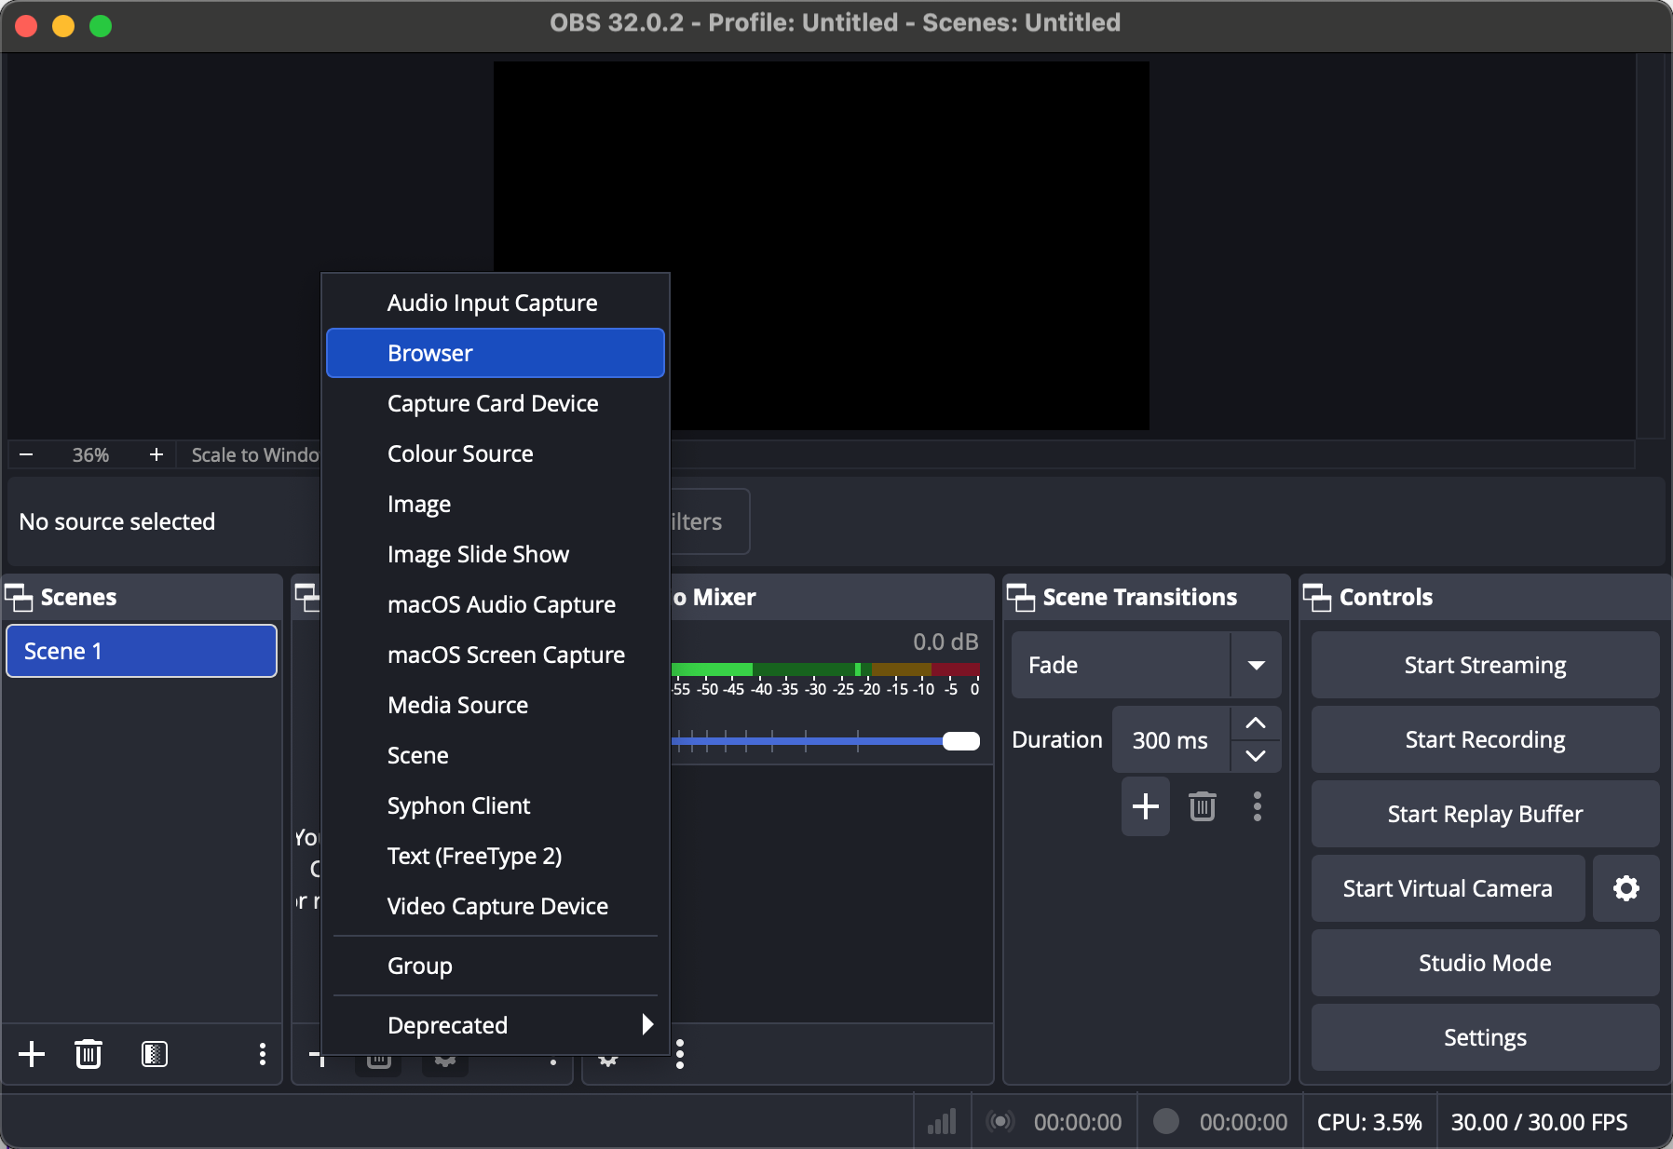Open the Scenes panel options menu

click(262, 1054)
